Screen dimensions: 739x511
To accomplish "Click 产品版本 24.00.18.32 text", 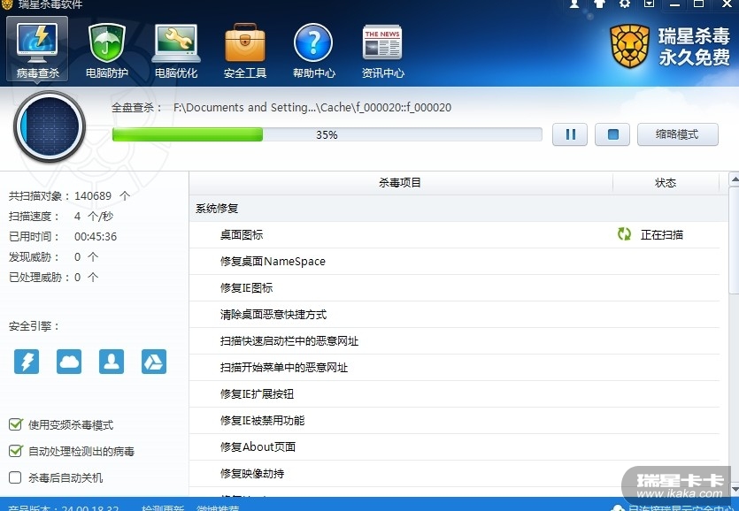I will (64, 507).
